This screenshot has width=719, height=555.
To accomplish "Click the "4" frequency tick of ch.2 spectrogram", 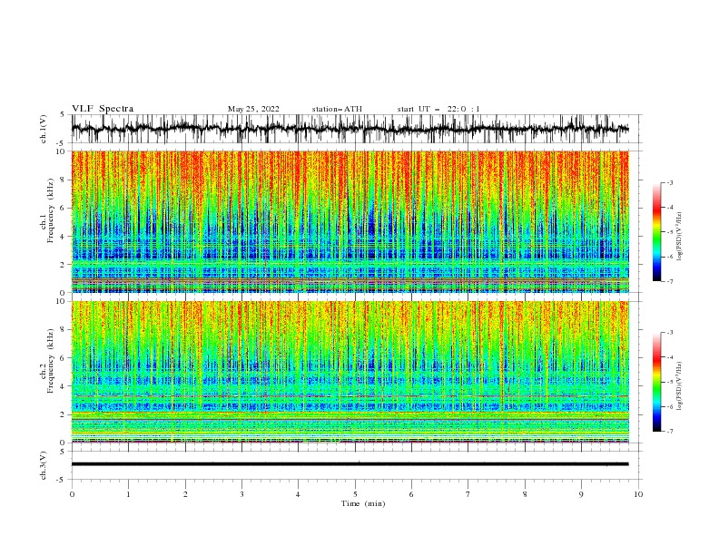I will 64,386.
